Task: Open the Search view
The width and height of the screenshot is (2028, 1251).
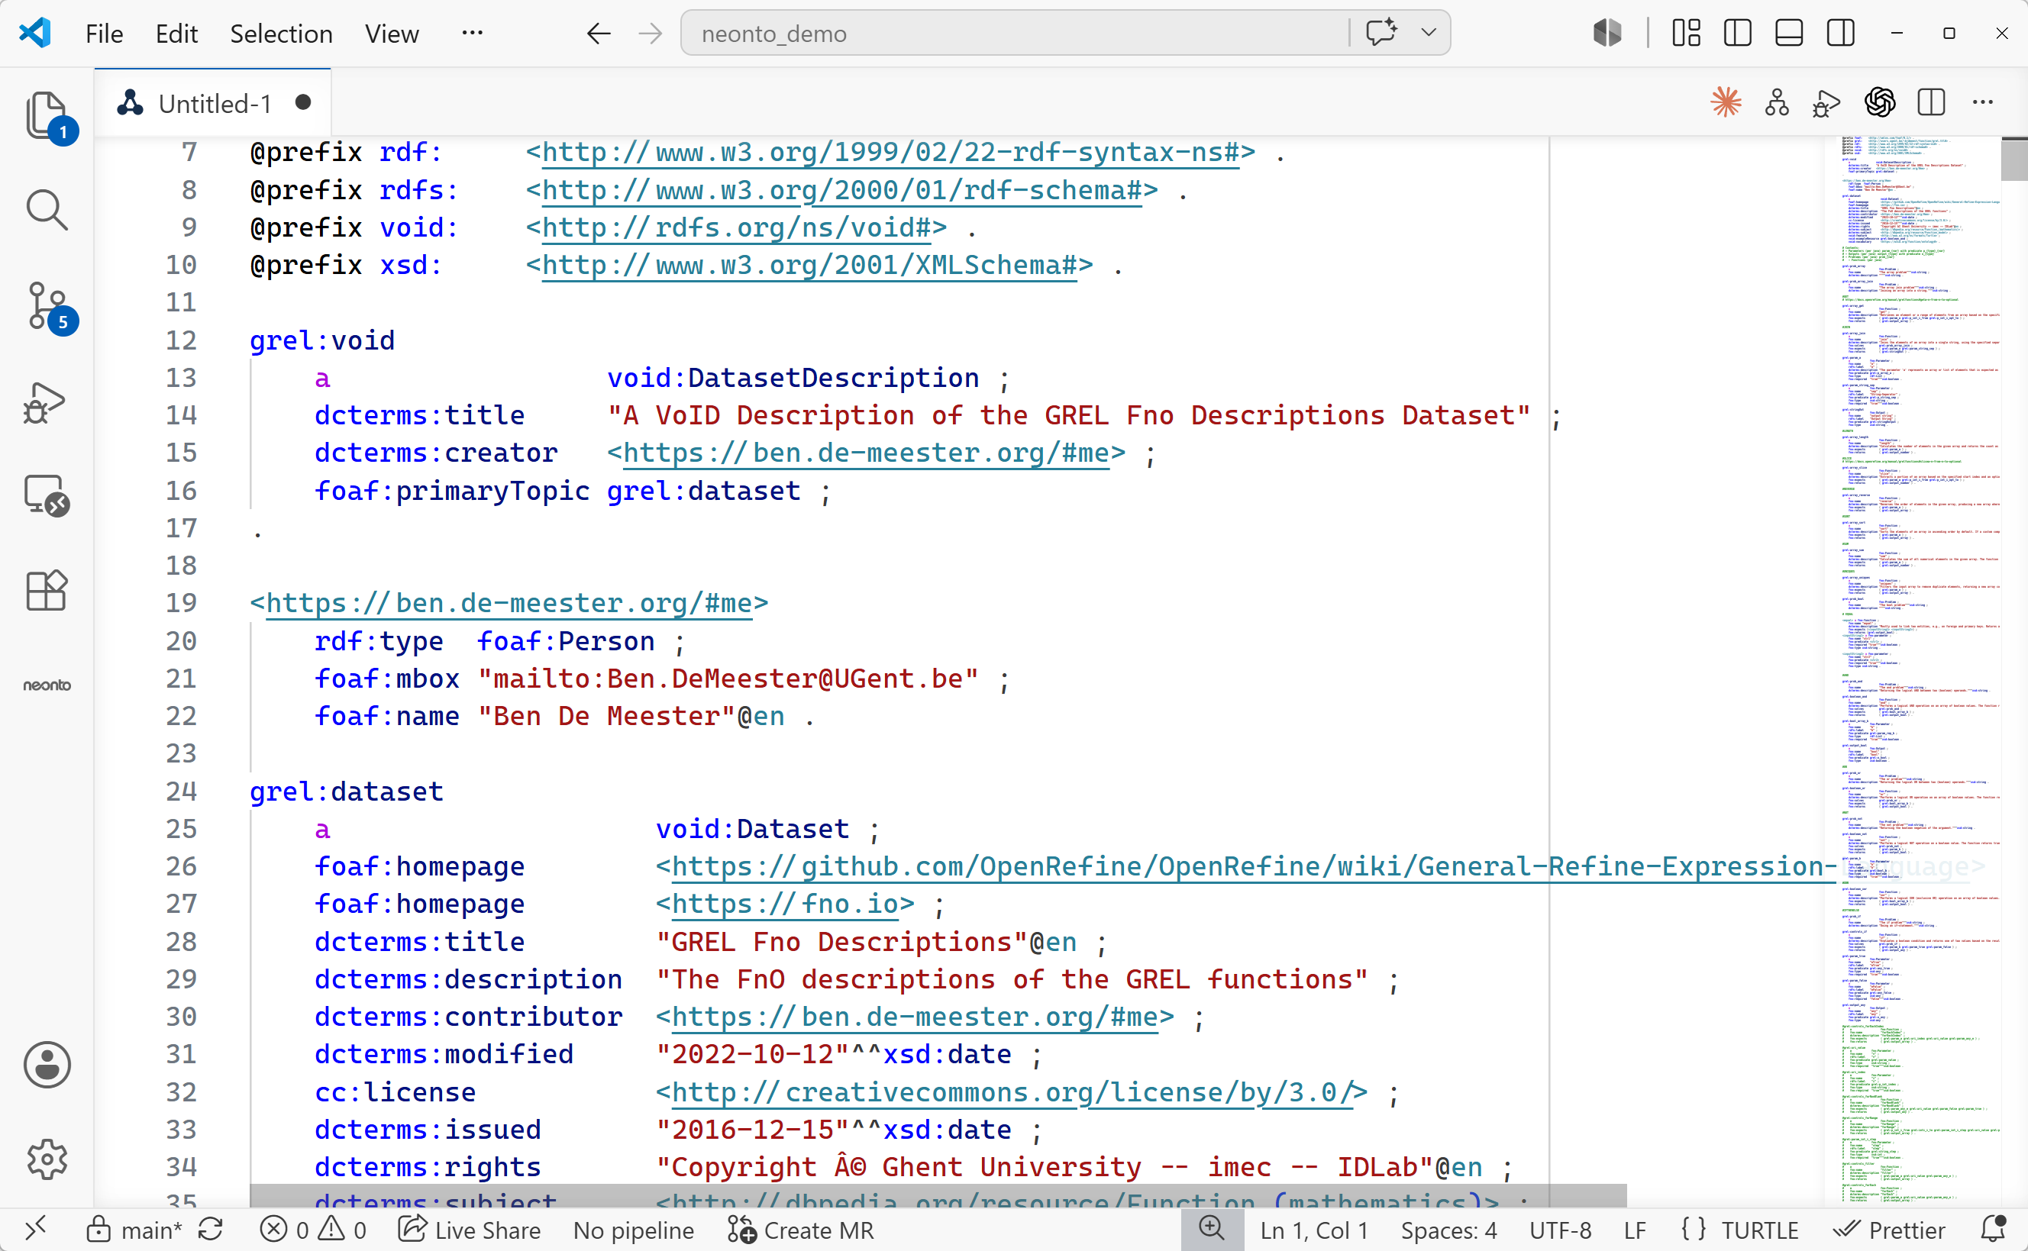Action: (47, 210)
